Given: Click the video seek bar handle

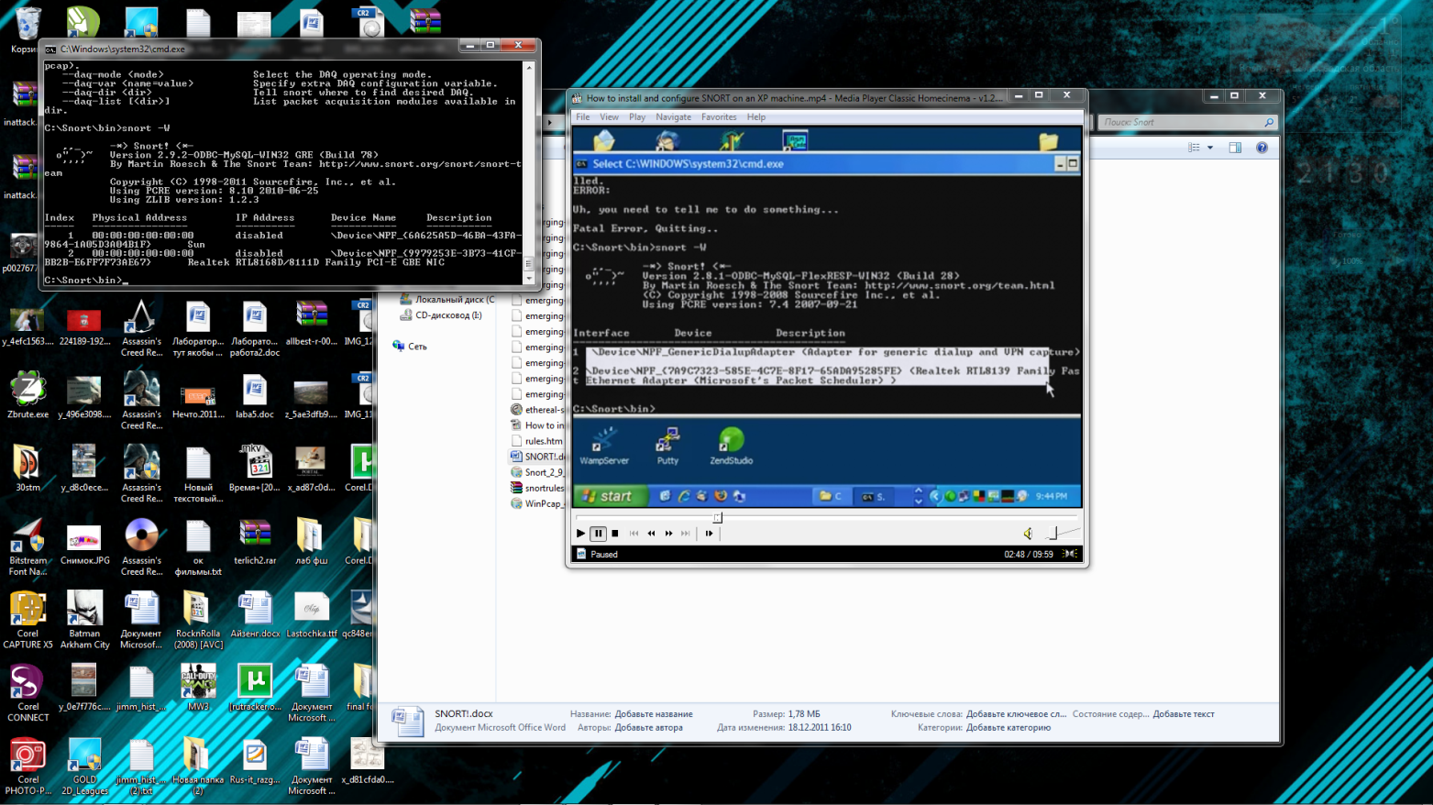Looking at the screenshot, I should pyautogui.click(x=718, y=518).
